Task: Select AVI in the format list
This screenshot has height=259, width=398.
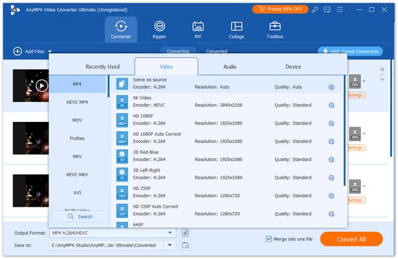Action: pyautogui.click(x=78, y=193)
